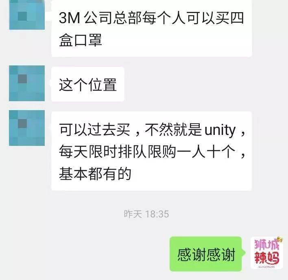Open the 狮城辣妈 avatar profile

[x=267, y=253]
